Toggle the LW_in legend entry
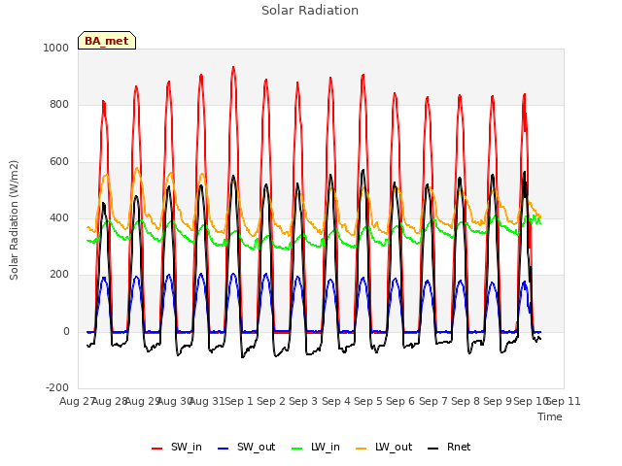Screen dimensions: 622x466 tap(316, 447)
